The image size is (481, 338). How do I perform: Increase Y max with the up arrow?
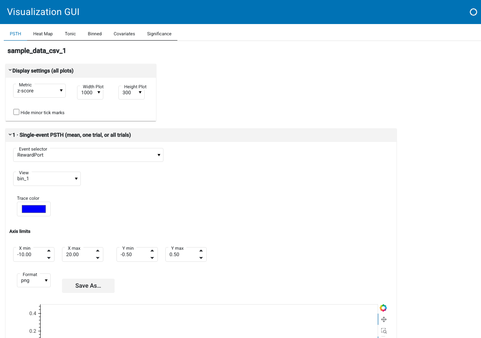(201, 251)
